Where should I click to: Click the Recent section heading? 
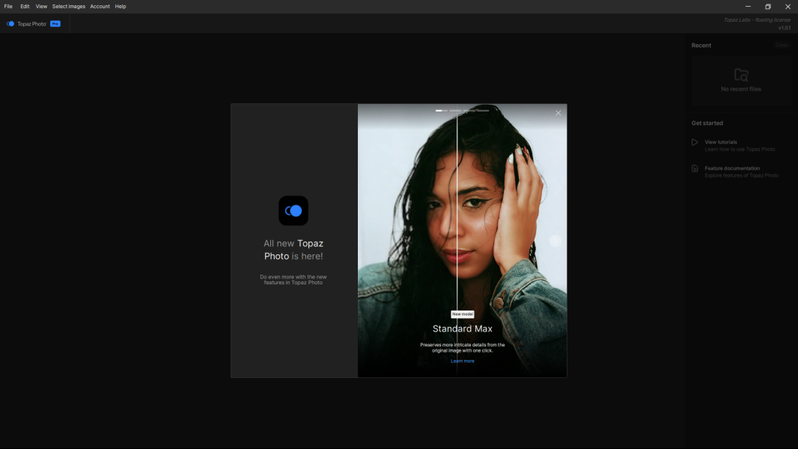pos(701,45)
